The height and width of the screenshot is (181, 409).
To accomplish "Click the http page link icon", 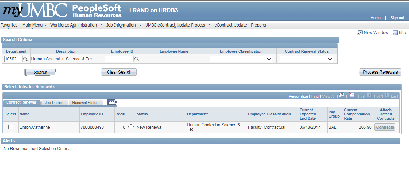I will click(395, 33).
